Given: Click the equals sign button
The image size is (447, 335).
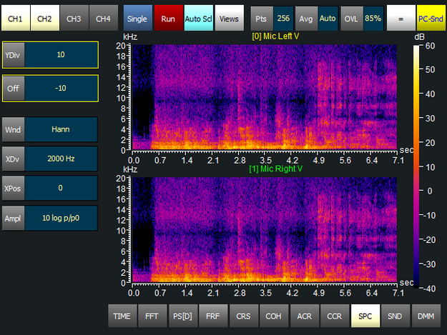Looking at the screenshot, I should click(401, 17).
